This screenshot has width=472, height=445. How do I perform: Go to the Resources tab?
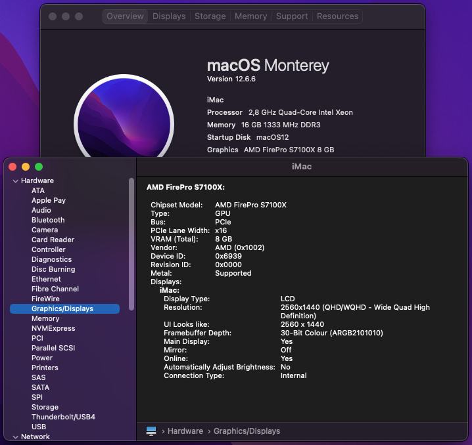(x=338, y=16)
